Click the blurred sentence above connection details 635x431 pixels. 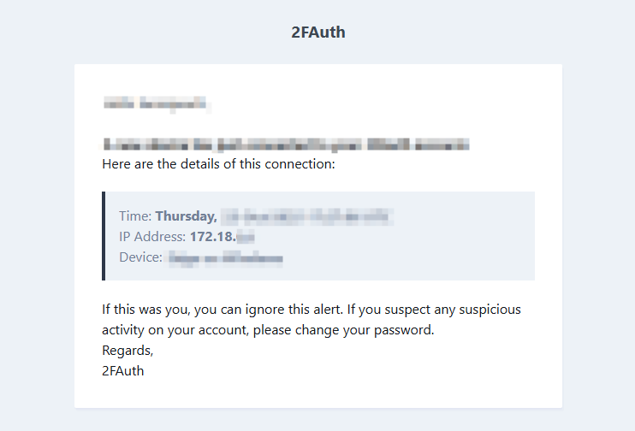[x=286, y=145]
